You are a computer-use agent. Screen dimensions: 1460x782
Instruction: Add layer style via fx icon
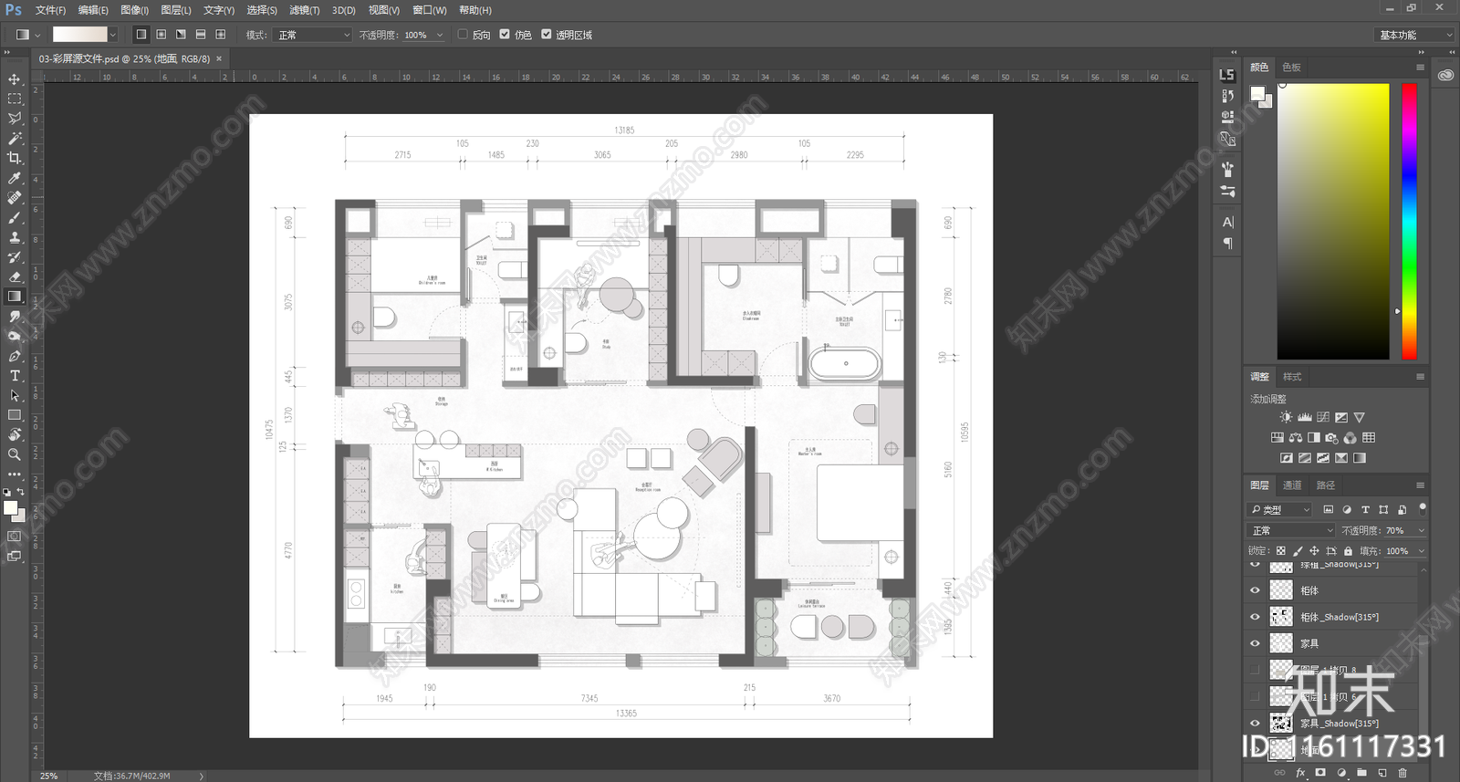point(1300,773)
